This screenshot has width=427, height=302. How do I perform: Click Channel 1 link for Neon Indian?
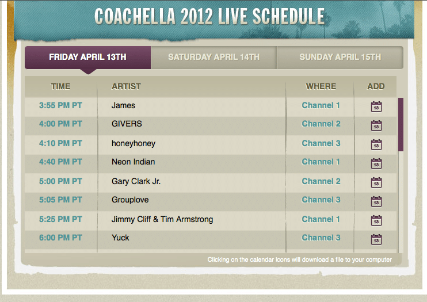(x=321, y=162)
